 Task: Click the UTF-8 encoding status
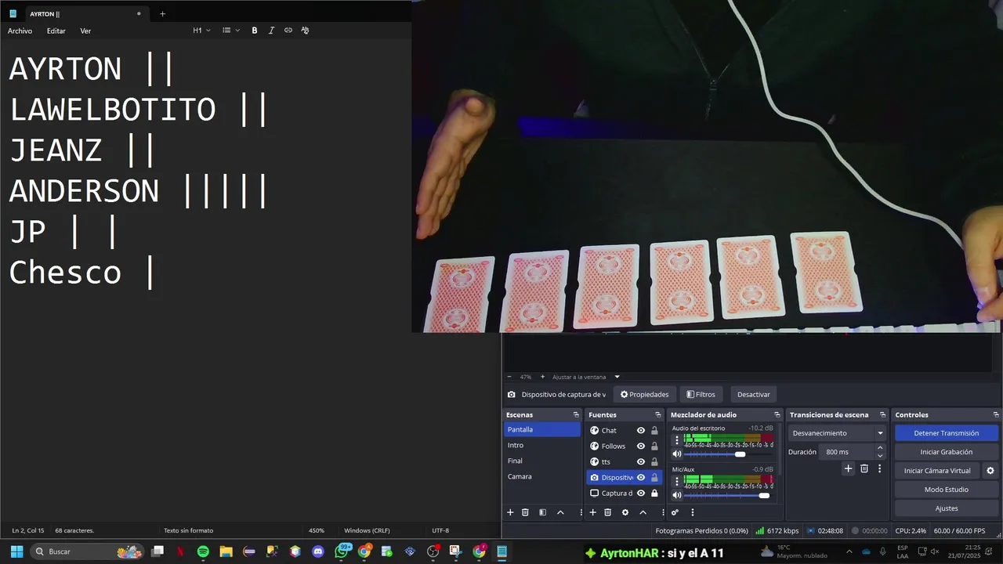[x=440, y=530]
